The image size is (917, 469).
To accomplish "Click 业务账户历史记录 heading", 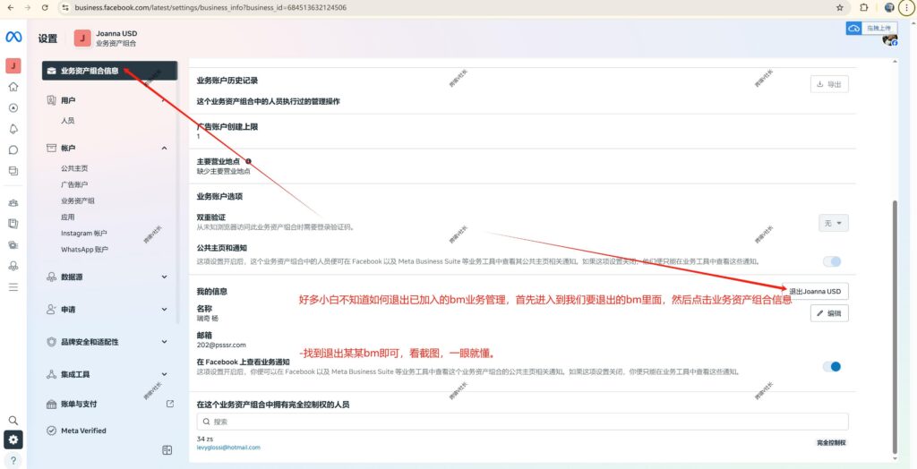I will (227, 81).
